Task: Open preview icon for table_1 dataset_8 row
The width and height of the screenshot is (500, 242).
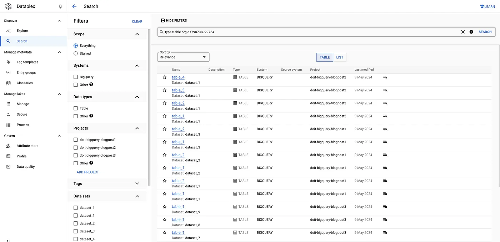Action: 385,220
